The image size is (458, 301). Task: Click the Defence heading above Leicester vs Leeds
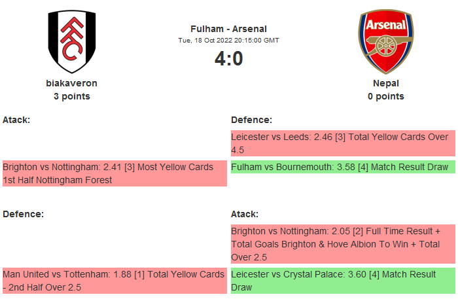click(251, 120)
